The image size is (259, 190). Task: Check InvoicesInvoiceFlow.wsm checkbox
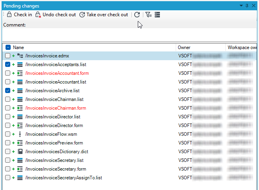pos(8,134)
